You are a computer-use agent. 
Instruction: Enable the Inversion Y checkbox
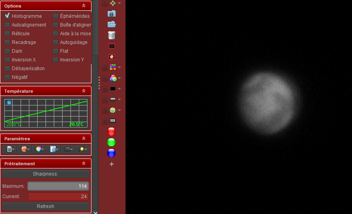pyautogui.click(x=55, y=60)
